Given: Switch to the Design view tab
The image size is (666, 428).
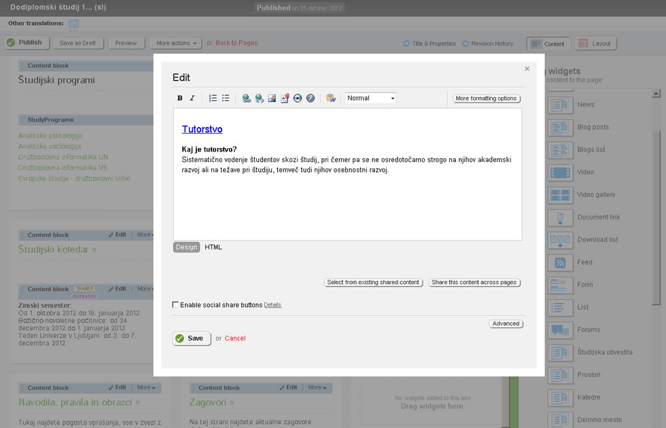Looking at the screenshot, I should (186, 247).
